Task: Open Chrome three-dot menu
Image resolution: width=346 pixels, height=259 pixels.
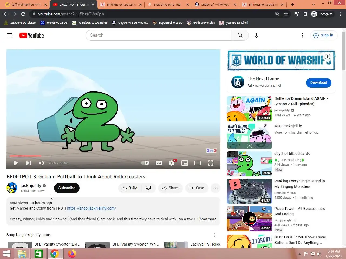Action: (340, 14)
